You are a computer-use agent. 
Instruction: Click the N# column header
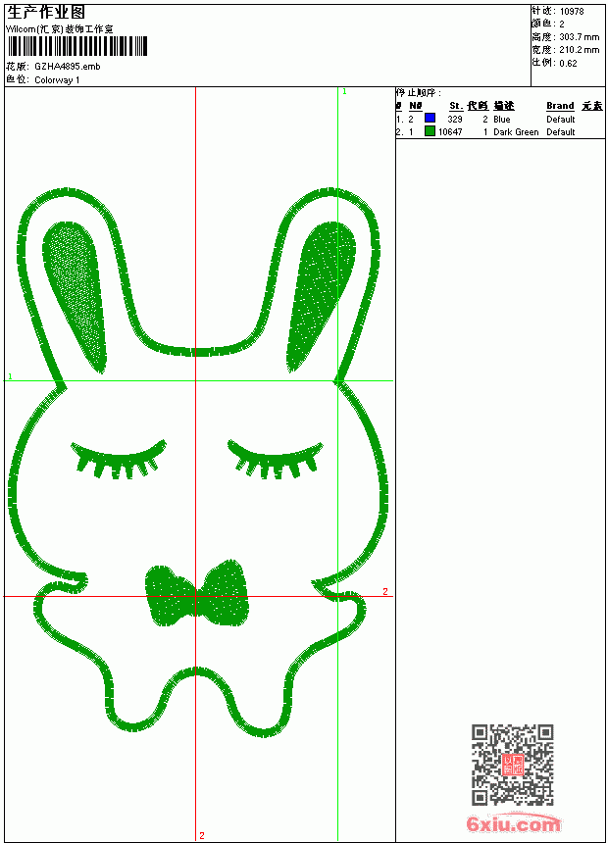[415, 106]
